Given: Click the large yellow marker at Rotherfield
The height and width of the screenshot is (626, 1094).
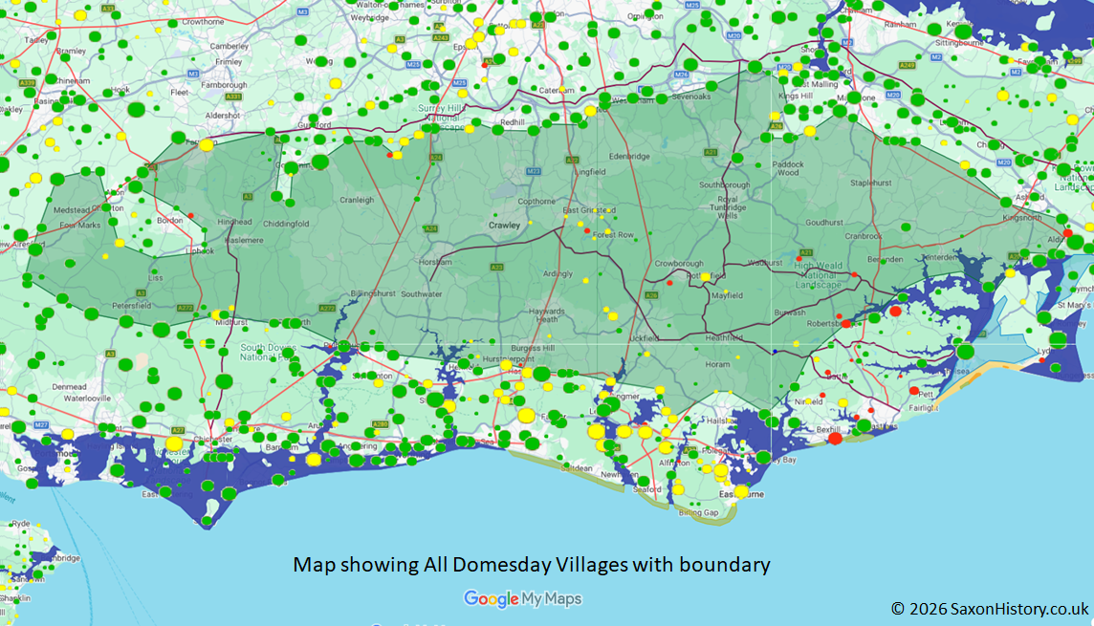Looking at the screenshot, I should point(706,277).
